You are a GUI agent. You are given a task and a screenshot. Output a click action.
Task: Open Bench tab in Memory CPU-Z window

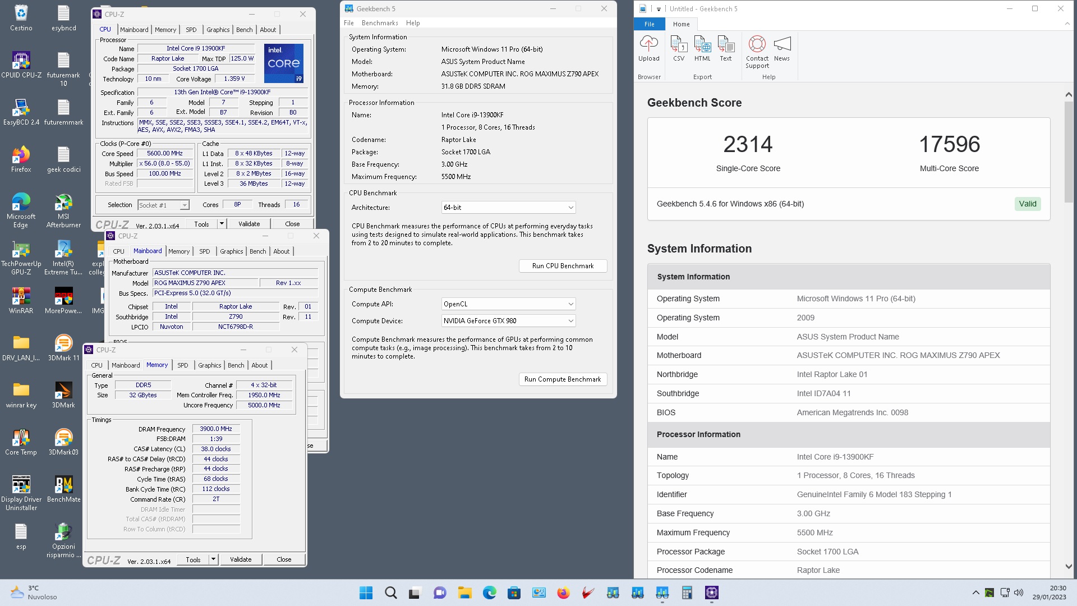(236, 365)
